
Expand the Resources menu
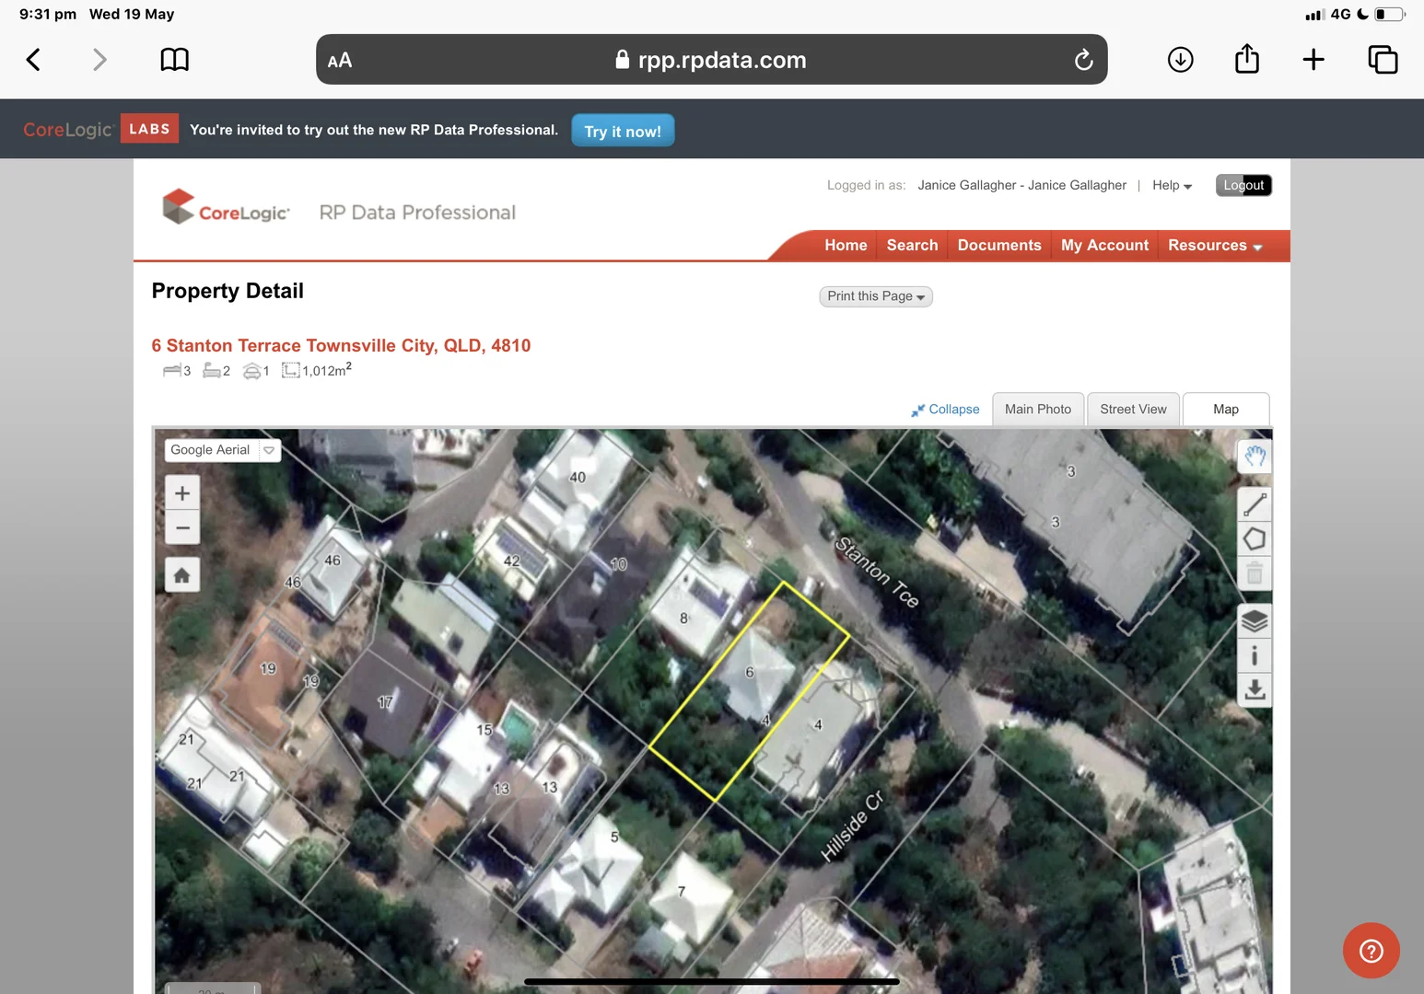[1214, 246]
